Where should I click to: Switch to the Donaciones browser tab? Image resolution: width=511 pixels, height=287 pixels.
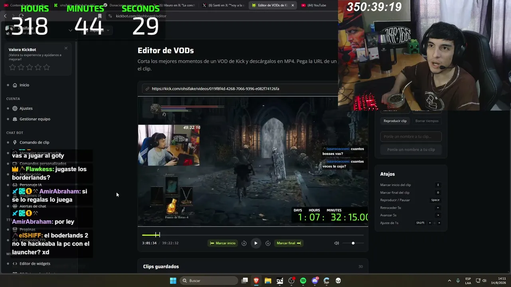[x=125, y=5]
